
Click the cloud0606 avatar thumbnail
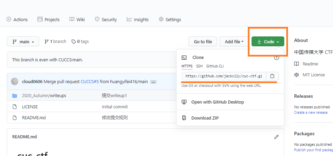tap(15, 81)
